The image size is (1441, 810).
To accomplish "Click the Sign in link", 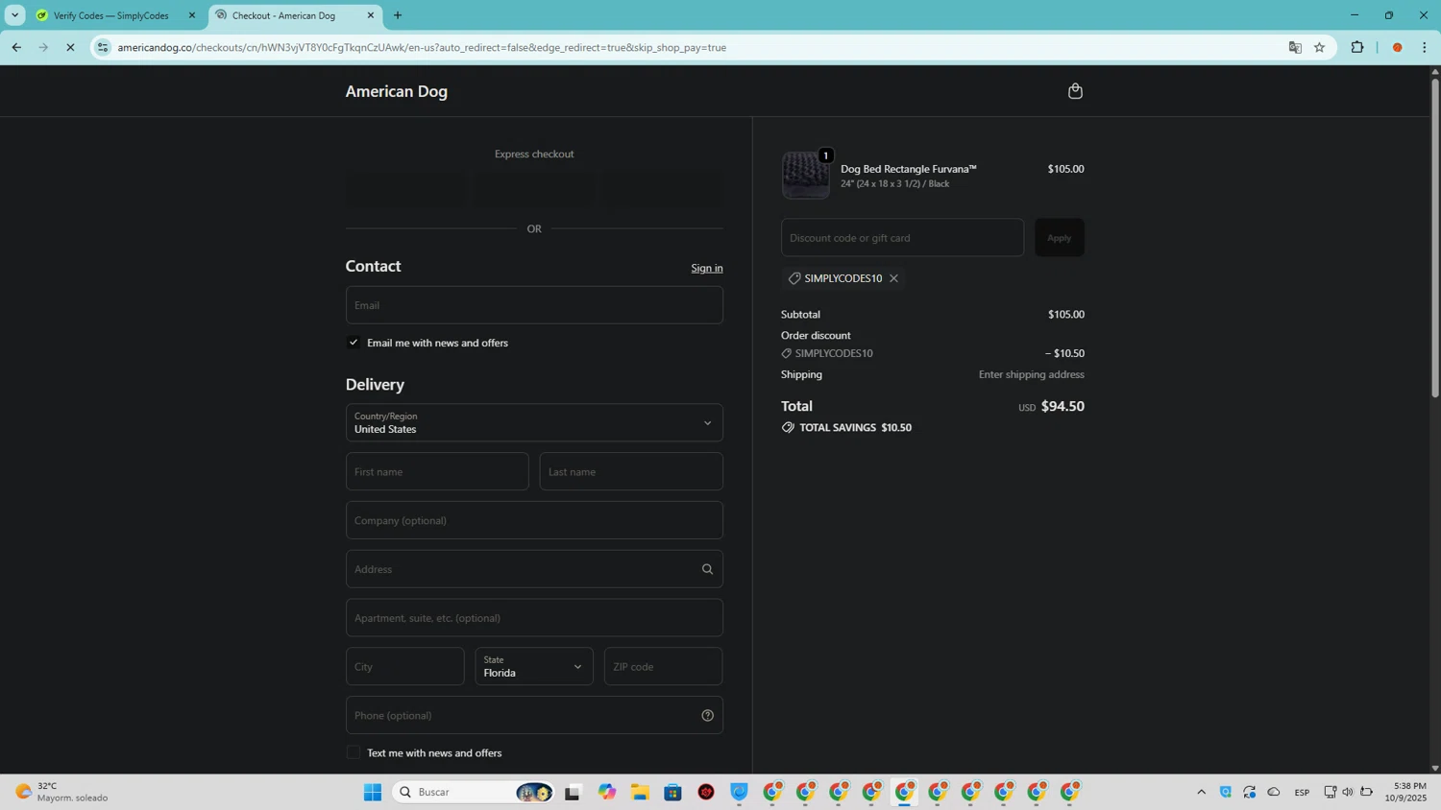I will tap(707, 268).
